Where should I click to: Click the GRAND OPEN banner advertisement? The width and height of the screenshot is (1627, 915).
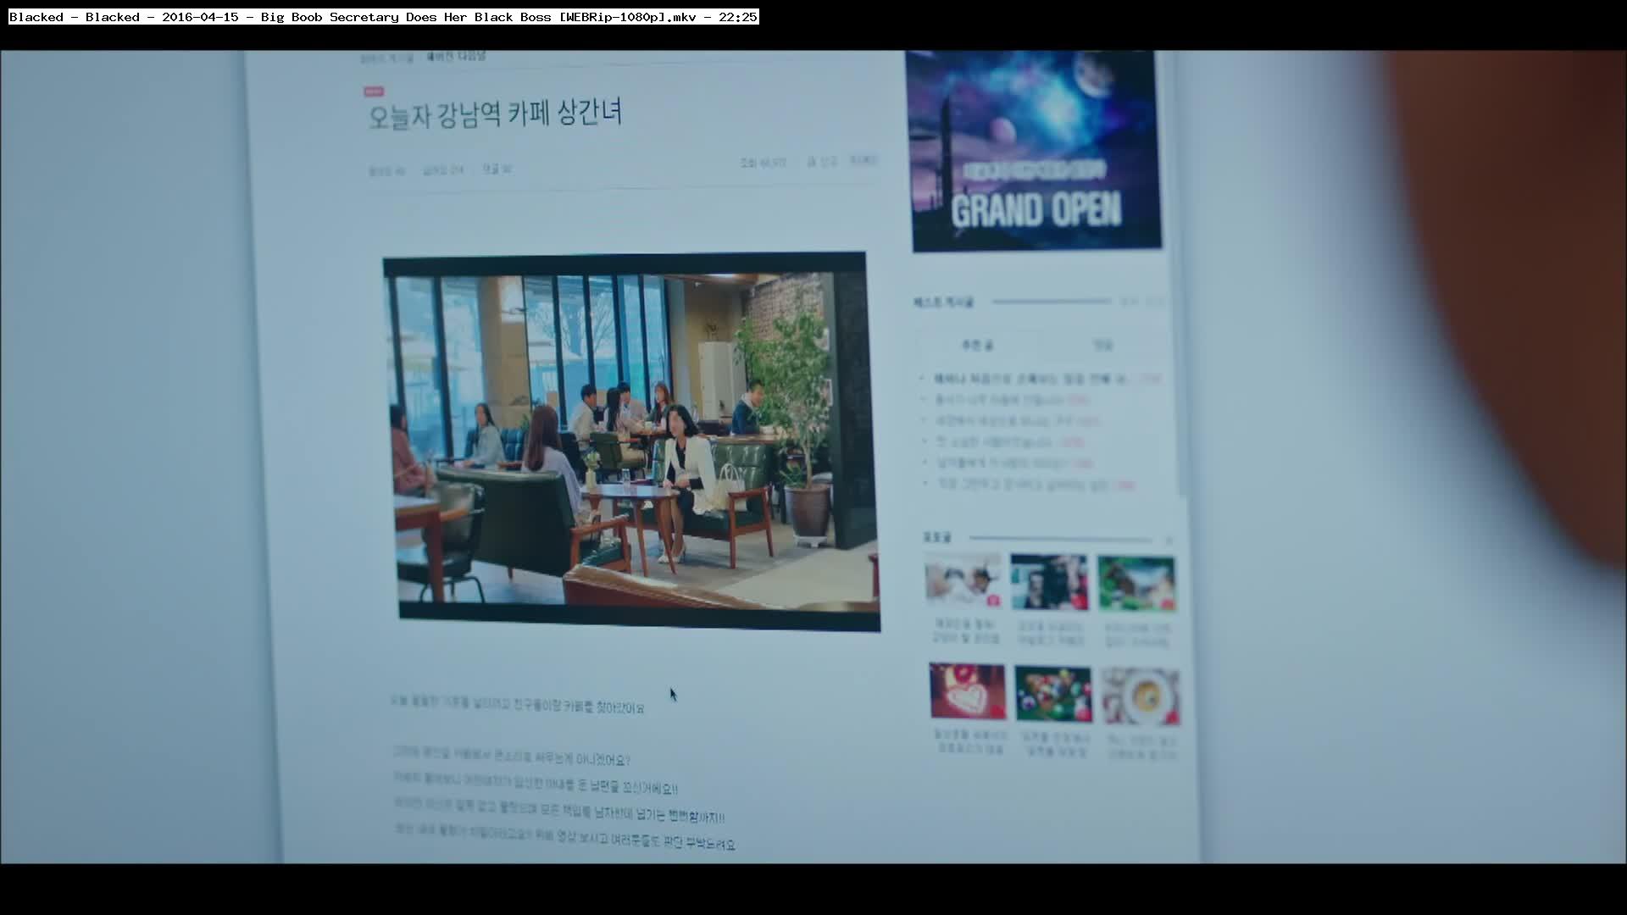tap(1034, 151)
